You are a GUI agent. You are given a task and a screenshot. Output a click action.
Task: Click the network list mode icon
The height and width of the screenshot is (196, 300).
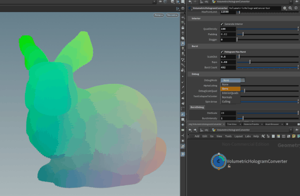pyautogui.click(x=268, y=136)
